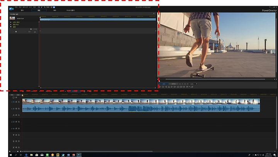Disable video track 1 checkbox
The height and width of the screenshot is (157, 278).
tap(16, 102)
